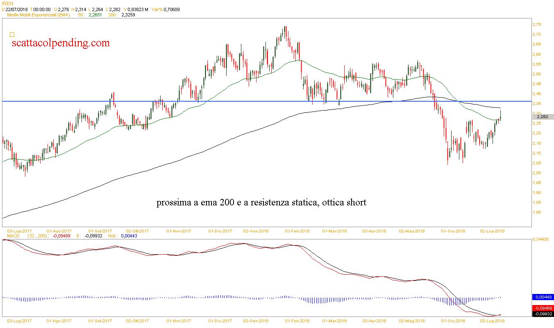Image resolution: width=554 pixels, height=328 pixels.
Task: Click the time value 00:00:00 in the header
Action: click(x=42, y=9)
